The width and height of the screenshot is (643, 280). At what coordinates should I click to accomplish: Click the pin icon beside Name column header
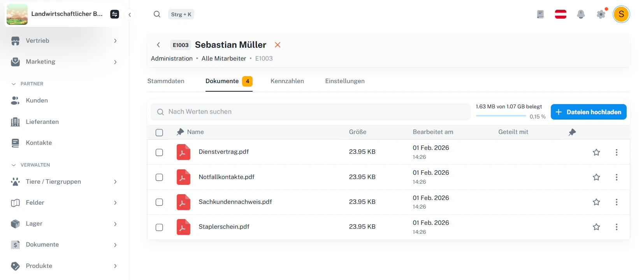(x=180, y=132)
